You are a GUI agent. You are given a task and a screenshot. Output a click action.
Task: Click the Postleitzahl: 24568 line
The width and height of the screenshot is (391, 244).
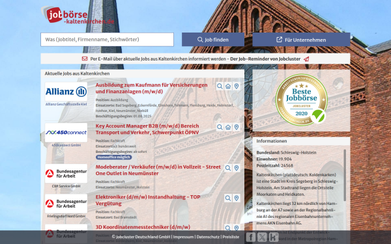[x=275, y=165]
